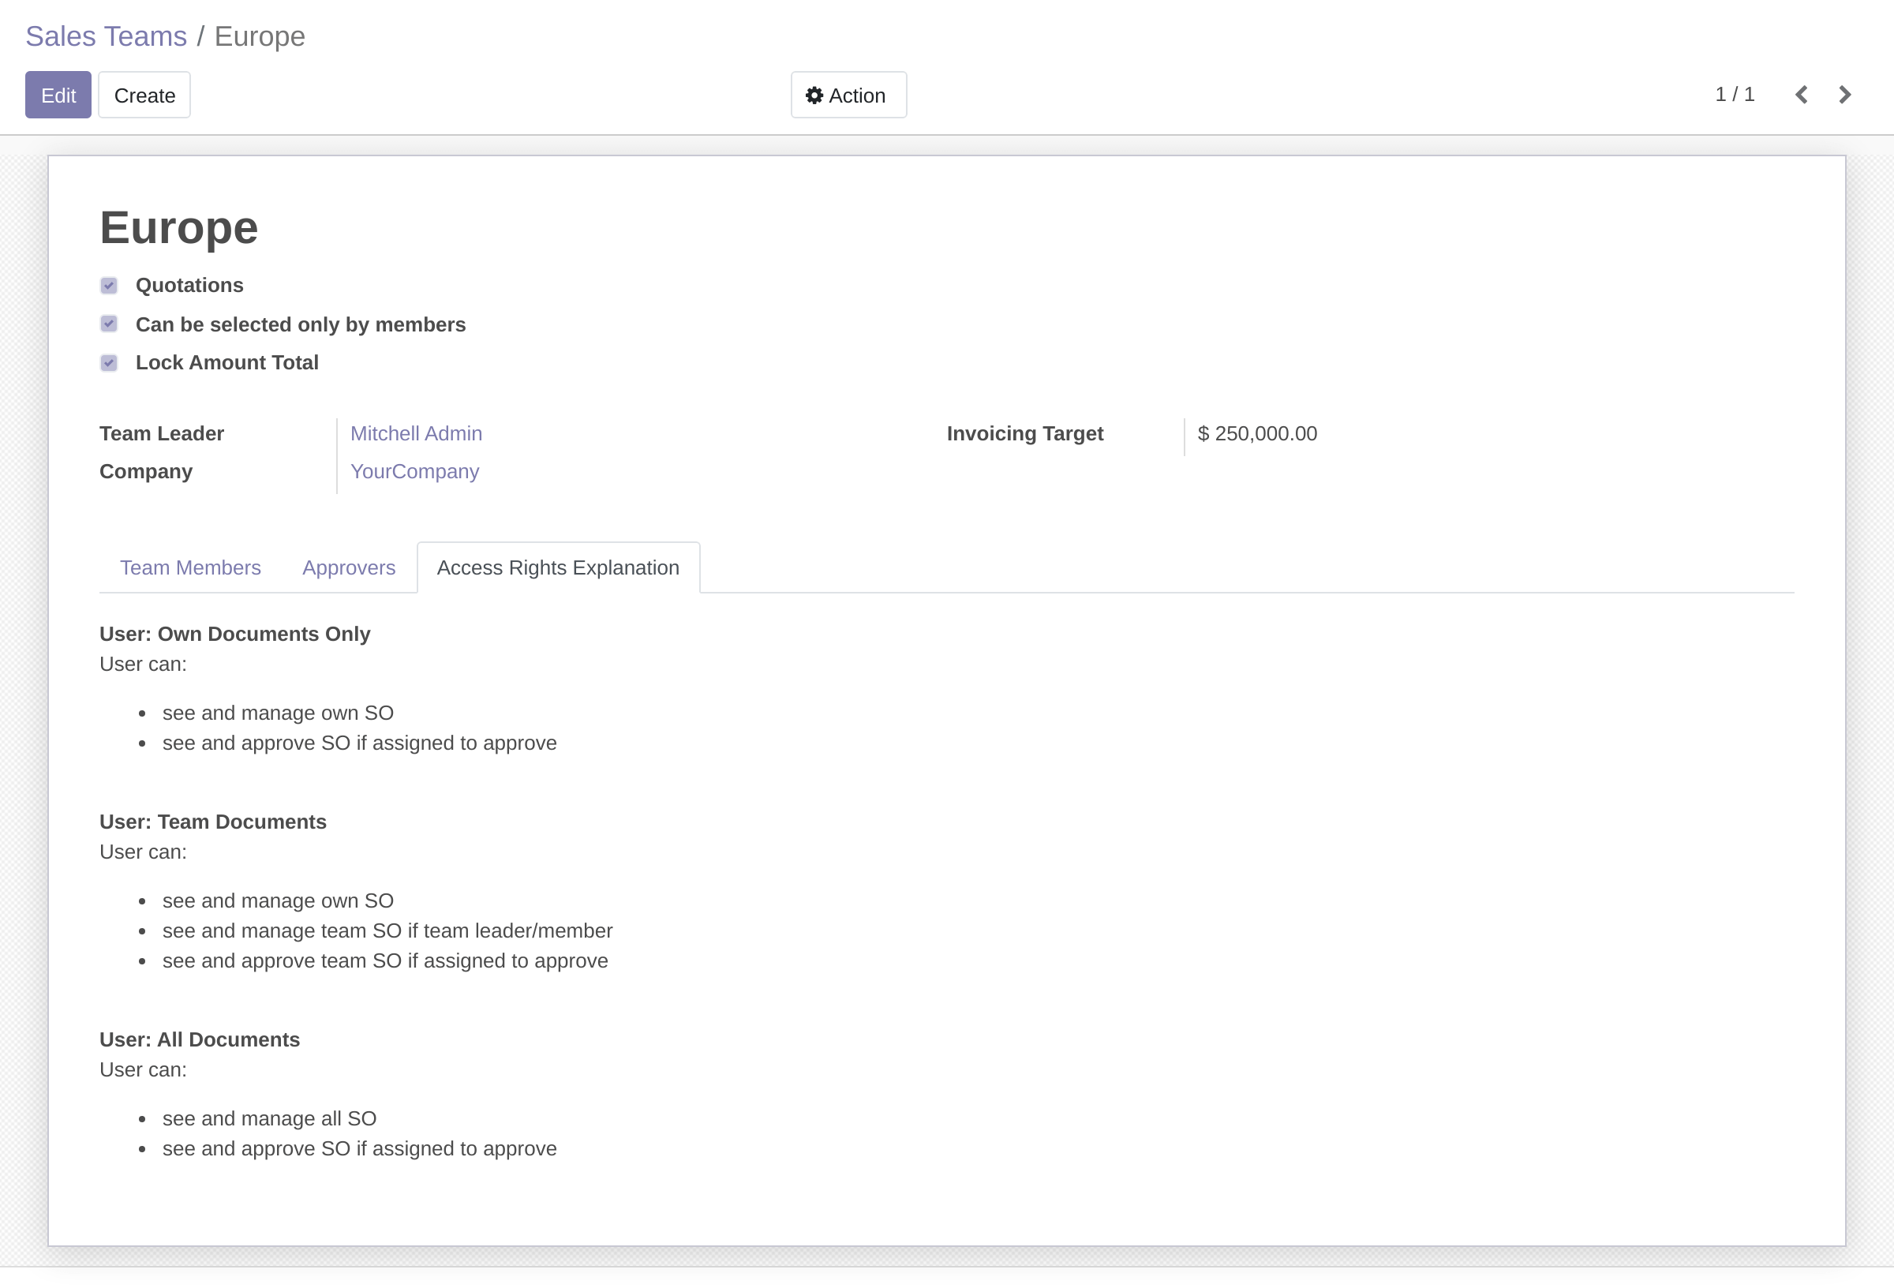Click the gear icon on Action
The image size is (1894, 1288).
(x=814, y=95)
